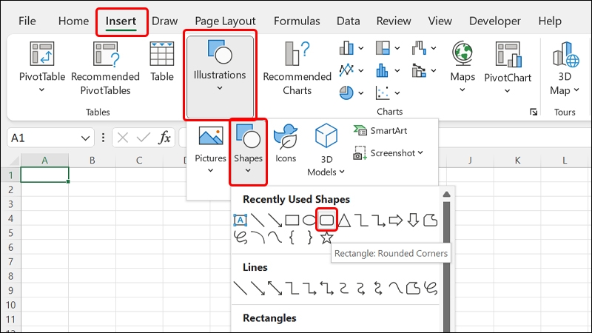
Task: Switch to the Home tab
Action: [x=73, y=21]
